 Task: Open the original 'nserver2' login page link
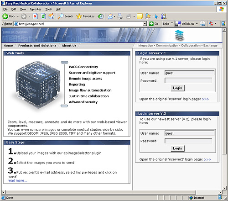click(x=207, y=159)
